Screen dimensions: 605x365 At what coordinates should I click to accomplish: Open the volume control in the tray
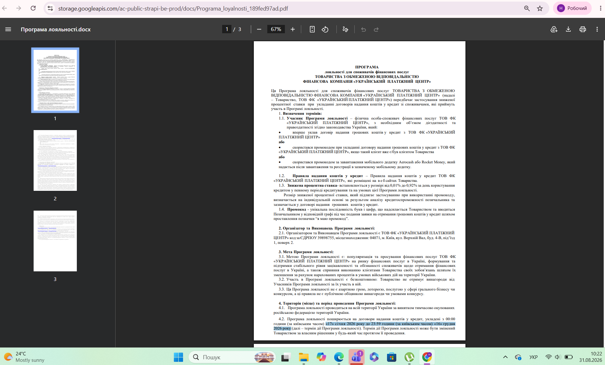(558, 357)
